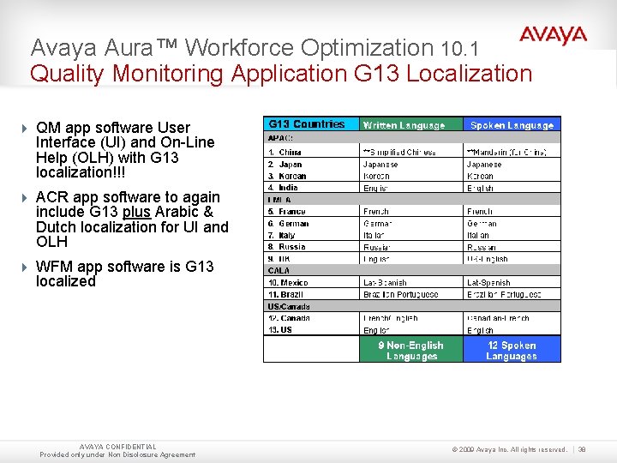Click the '8. Russia' cell
Screen dimensions: 617x463
point(311,246)
